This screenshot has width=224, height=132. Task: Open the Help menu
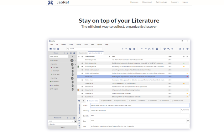click(x=107, y=45)
